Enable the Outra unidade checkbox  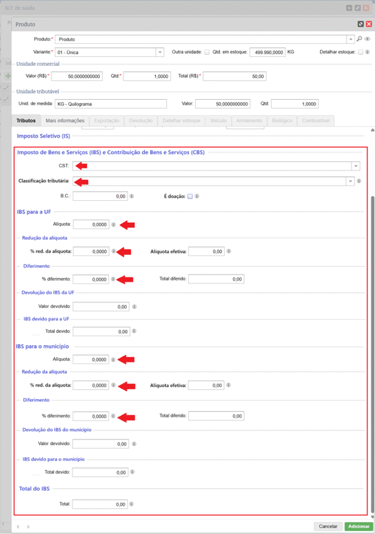click(207, 52)
